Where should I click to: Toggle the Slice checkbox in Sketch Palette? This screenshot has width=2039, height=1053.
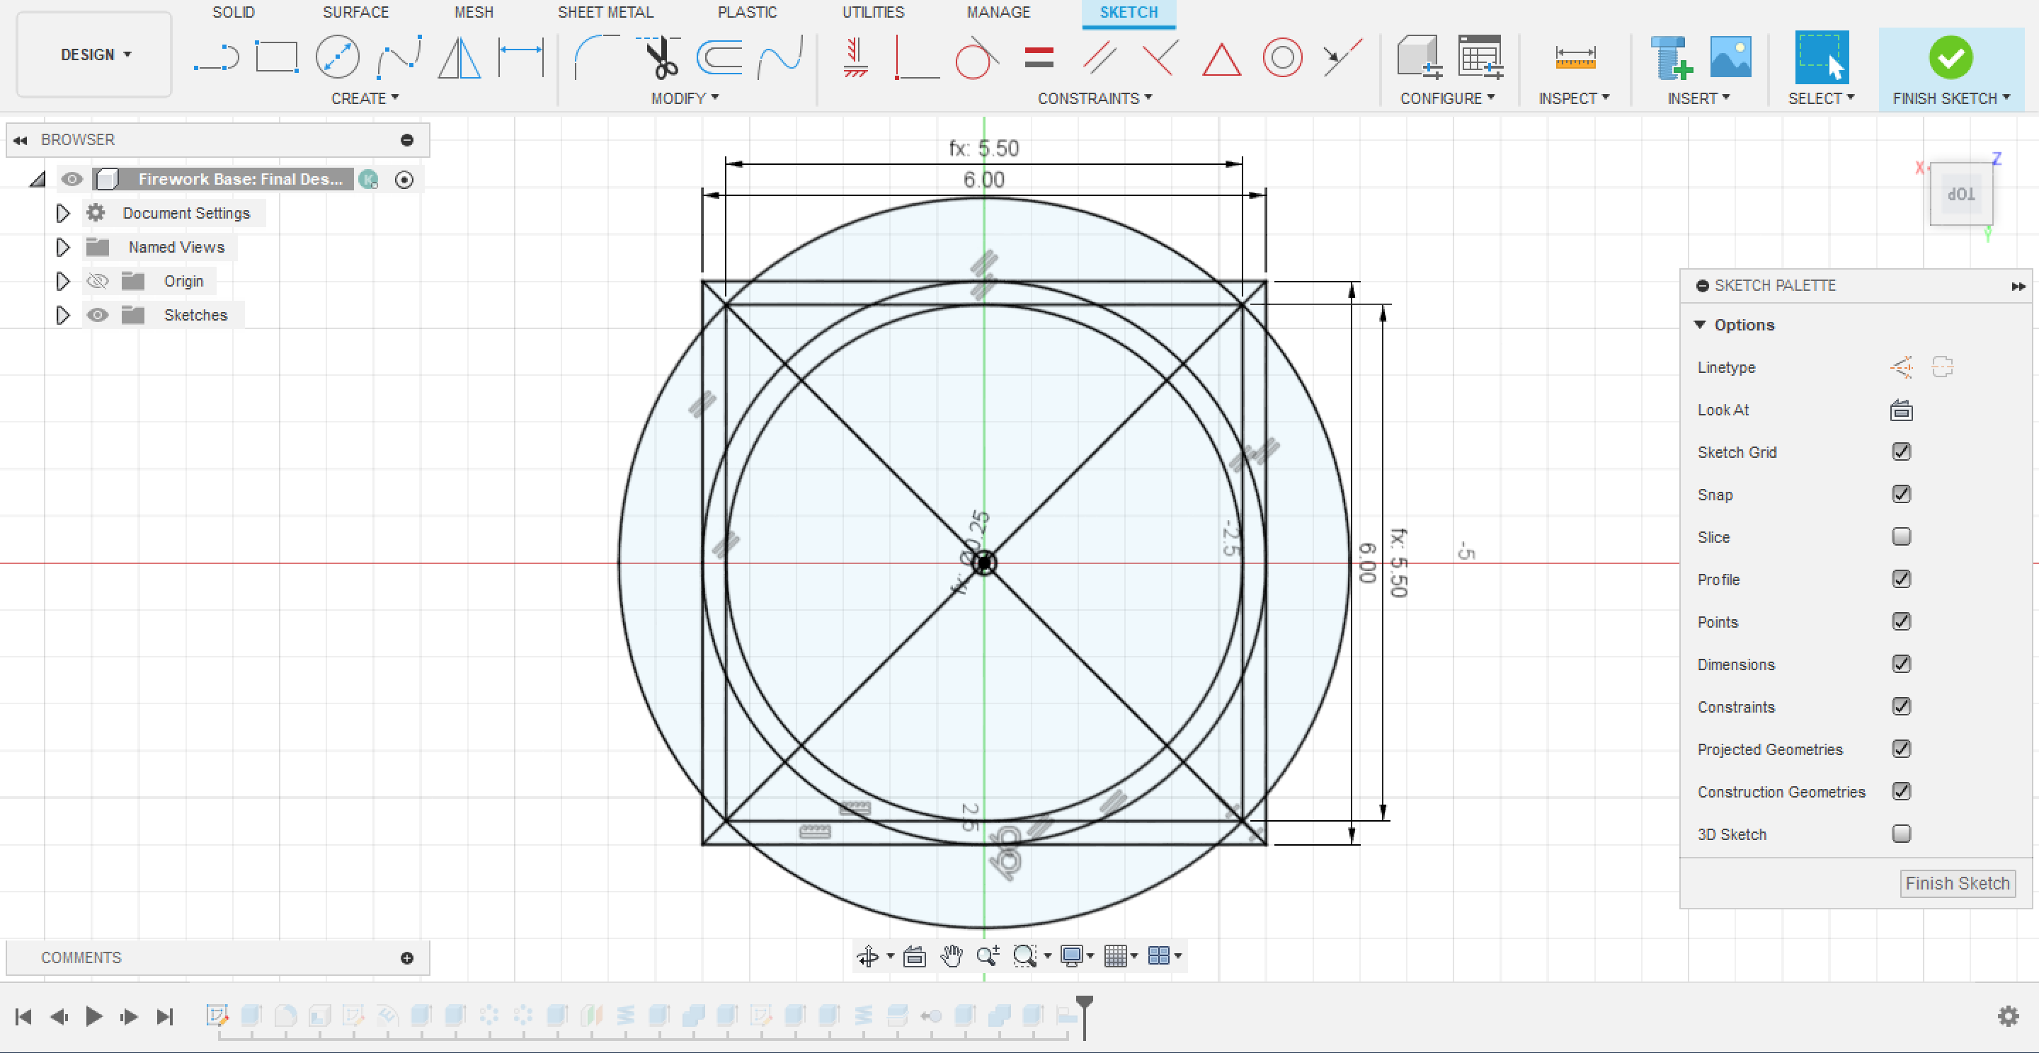tap(1902, 534)
